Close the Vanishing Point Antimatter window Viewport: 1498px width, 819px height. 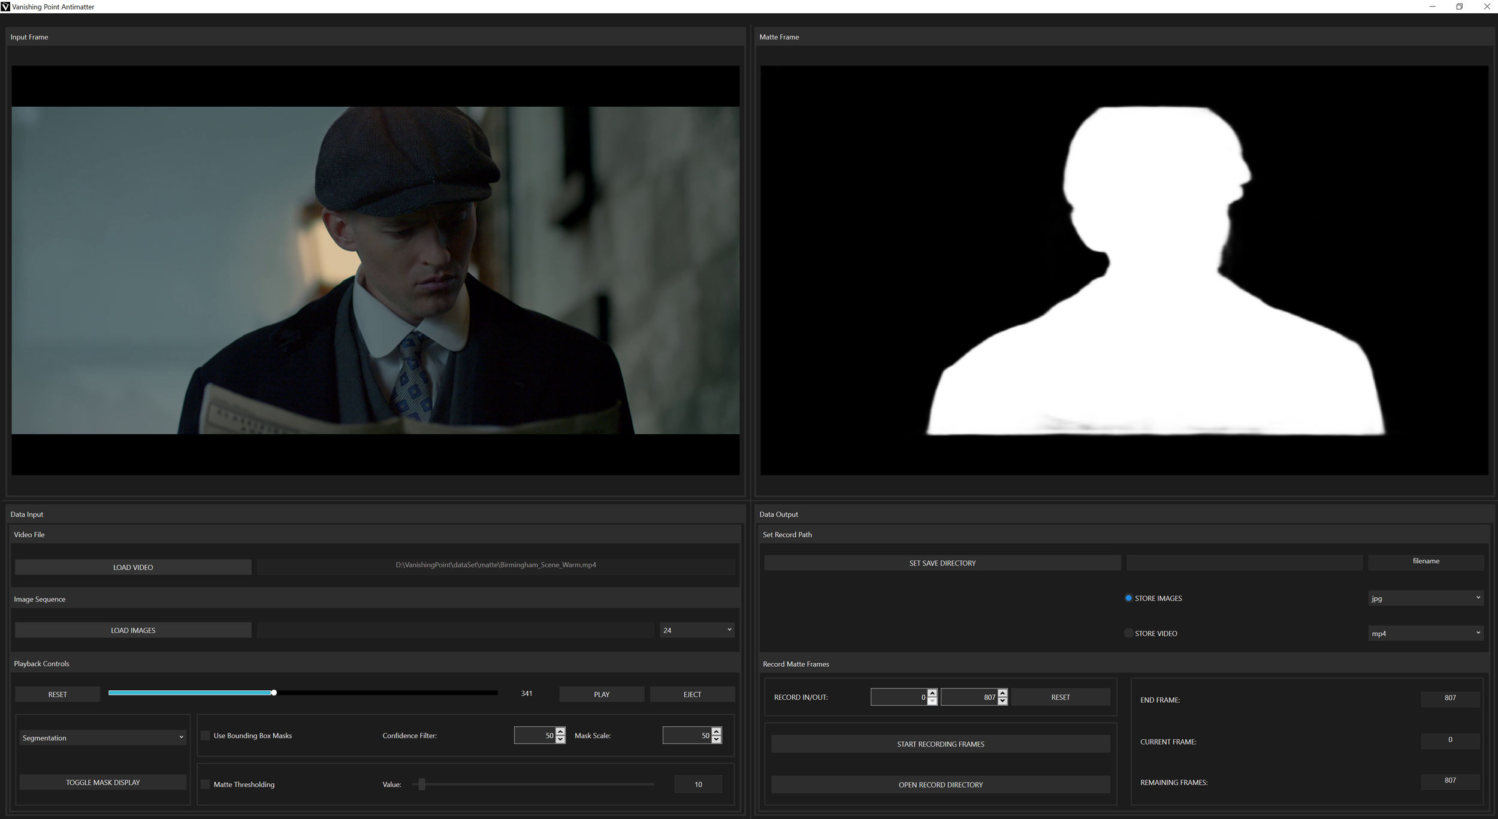[1487, 7]
